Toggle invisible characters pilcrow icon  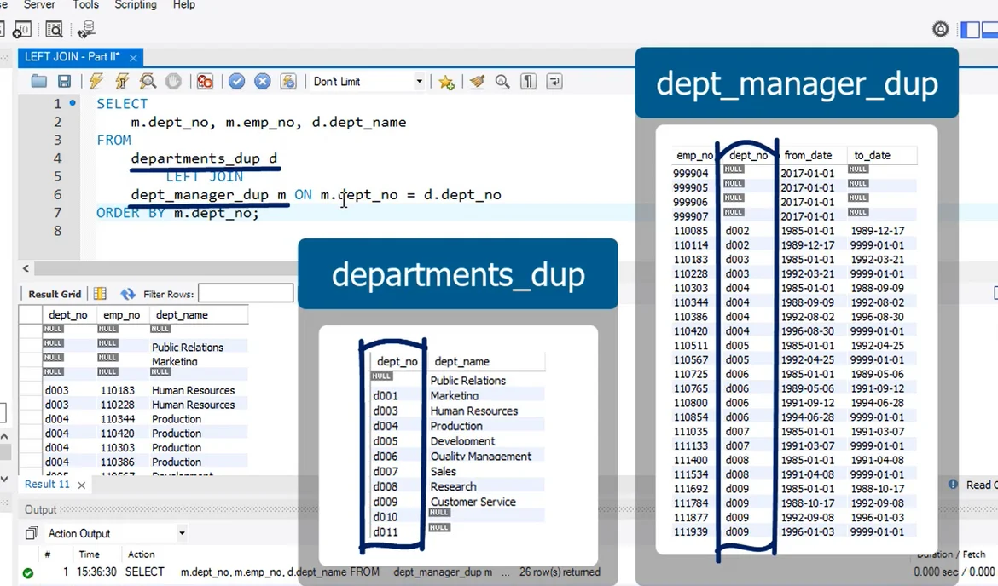point(529,82)
